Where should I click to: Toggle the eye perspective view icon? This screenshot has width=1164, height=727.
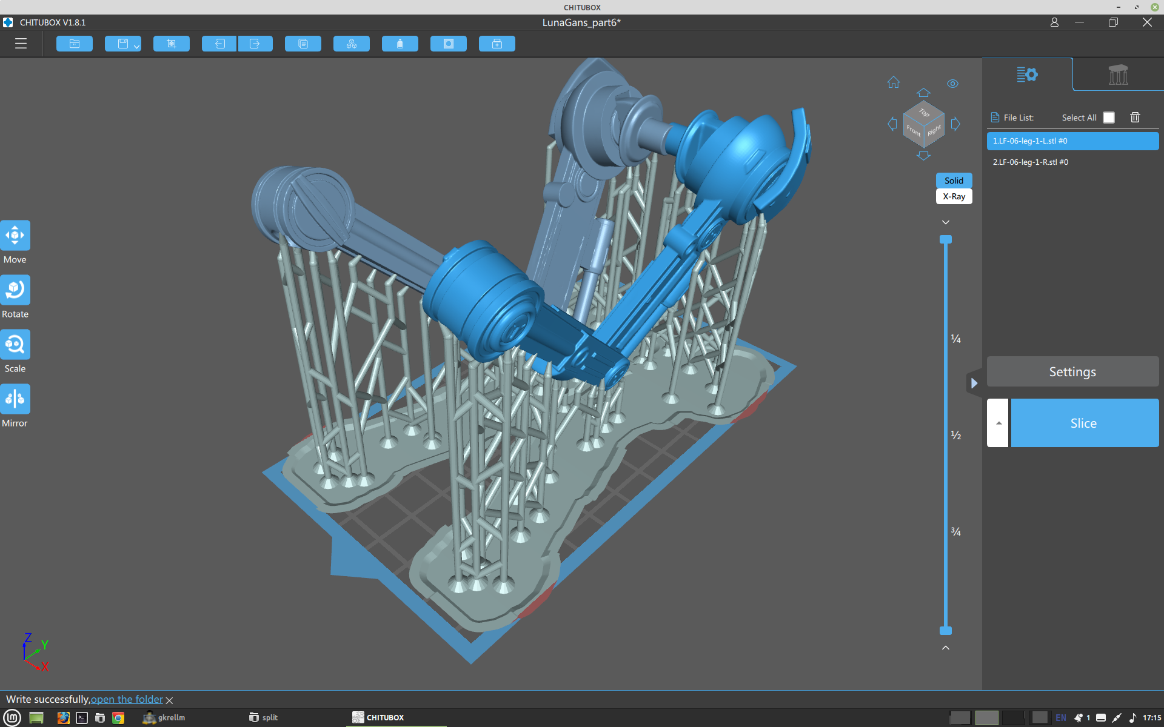952,84
